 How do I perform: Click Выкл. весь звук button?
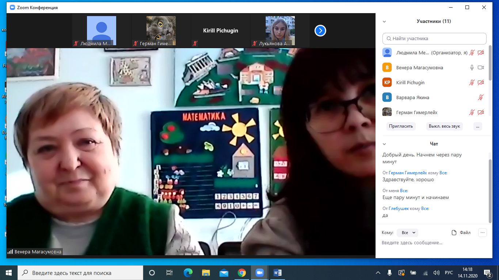coord(444,126)
